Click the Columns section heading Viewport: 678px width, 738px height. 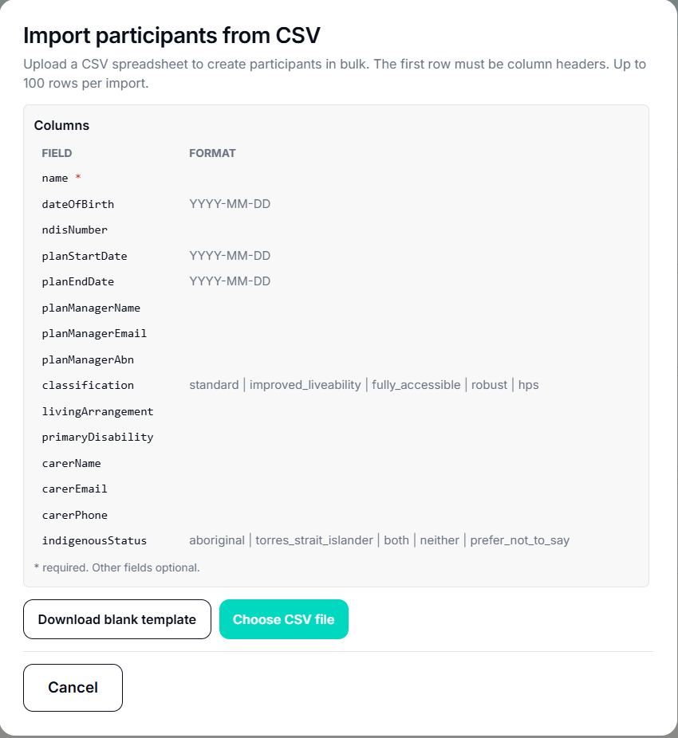[x=61, y=125]
